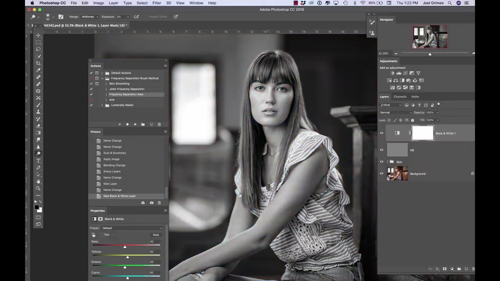
Task: Add a Channel Mixer adjustment
Action: click(x=415, y=80)
